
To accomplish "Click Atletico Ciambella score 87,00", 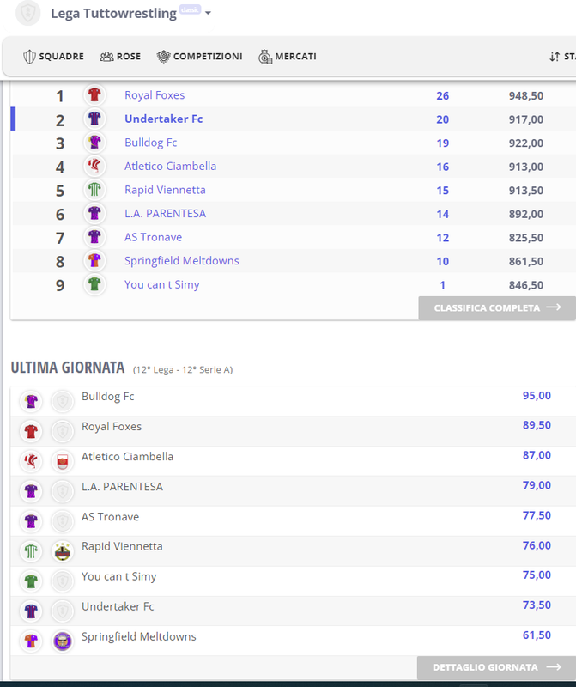I will click(x=537, y=455).
